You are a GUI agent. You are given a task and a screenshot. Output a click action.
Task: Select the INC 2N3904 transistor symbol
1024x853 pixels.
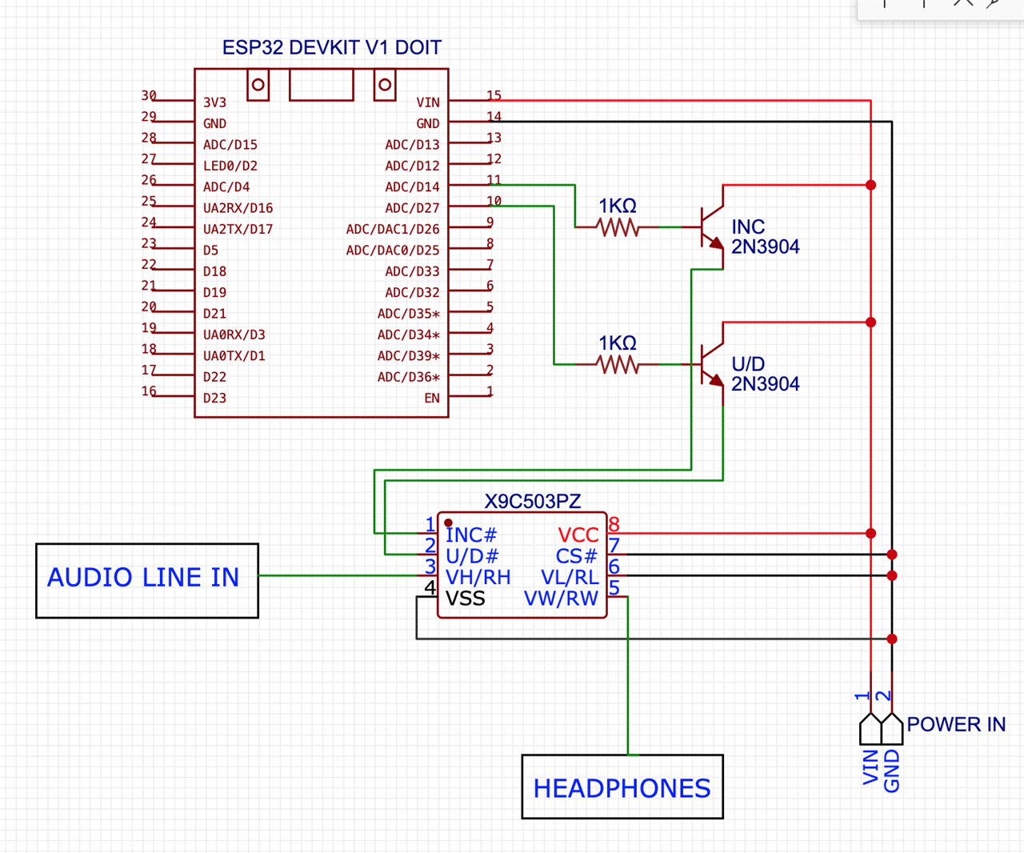point(712,227)
